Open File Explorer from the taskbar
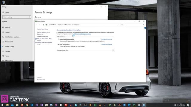The width and height of the screenshot is (191, 107). (7, 105)
